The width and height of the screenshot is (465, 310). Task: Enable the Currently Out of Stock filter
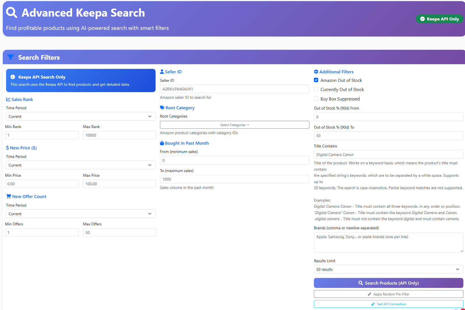click(316, 89)
